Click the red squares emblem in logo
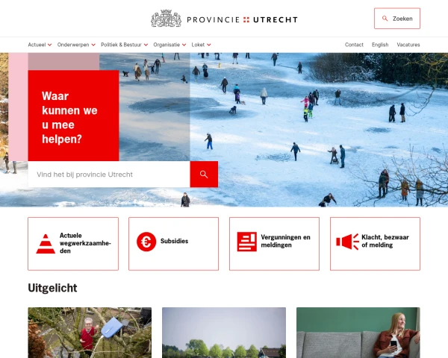Image resolution: width=448 pixels, height=358 pixels. coord(246,19)
